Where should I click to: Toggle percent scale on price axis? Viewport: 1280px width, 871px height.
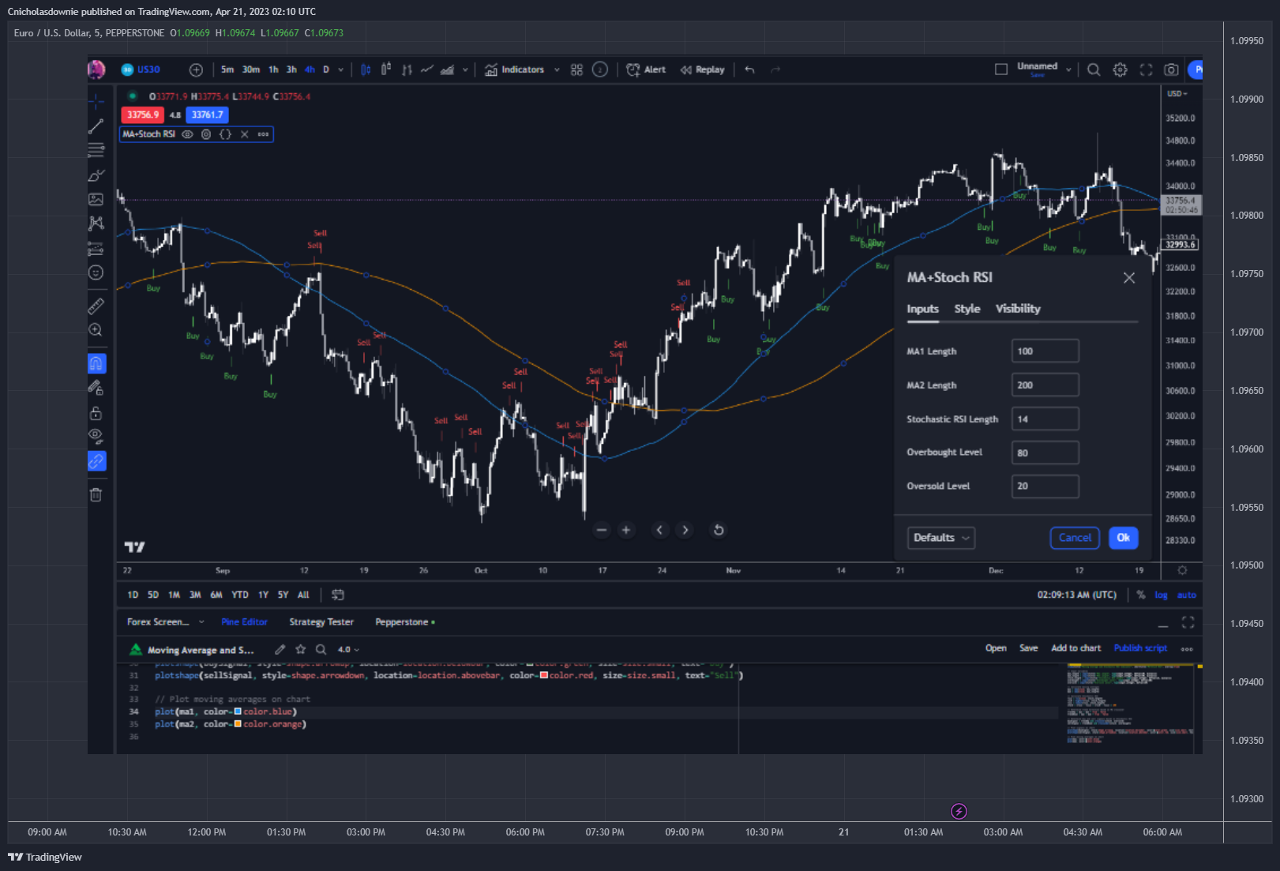(1141, 595)
